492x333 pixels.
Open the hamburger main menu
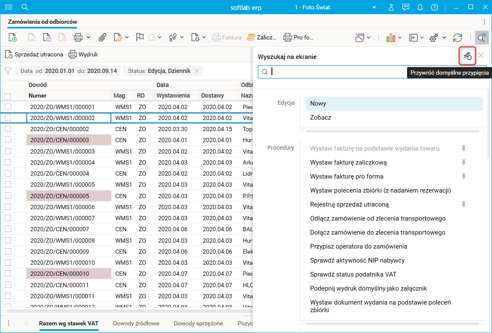(x=8, y=7)
